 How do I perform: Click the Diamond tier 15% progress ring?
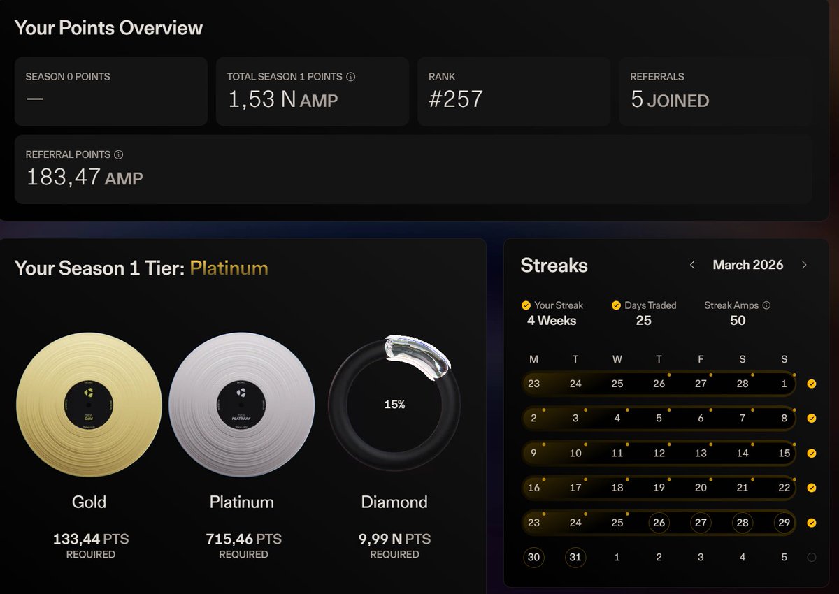[x=394, y=405]
